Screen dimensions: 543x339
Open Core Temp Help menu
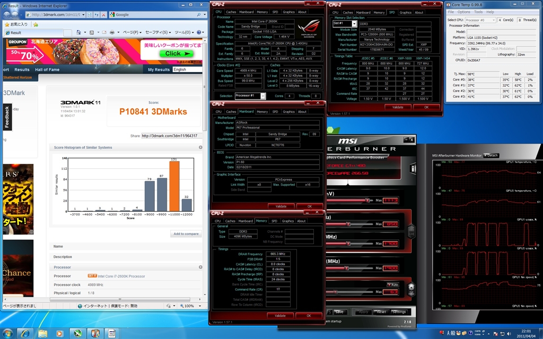pos(490,12)
